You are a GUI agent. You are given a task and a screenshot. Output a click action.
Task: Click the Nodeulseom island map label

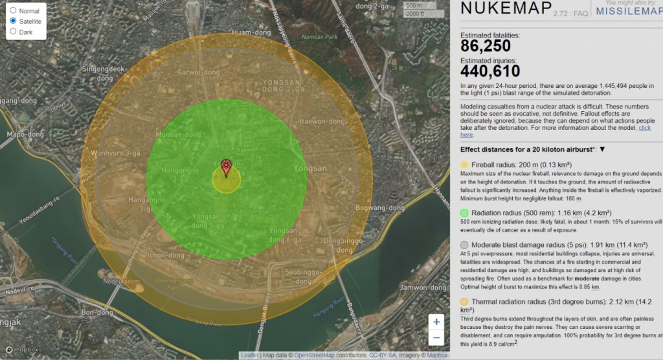(x=121, y=281)
